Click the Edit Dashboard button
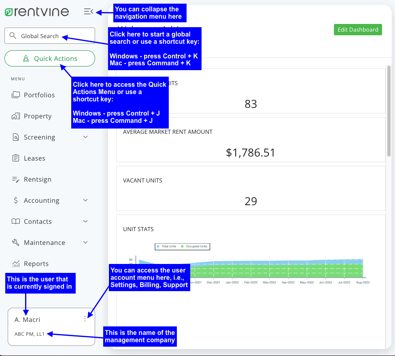 click(x=358, y=30)
